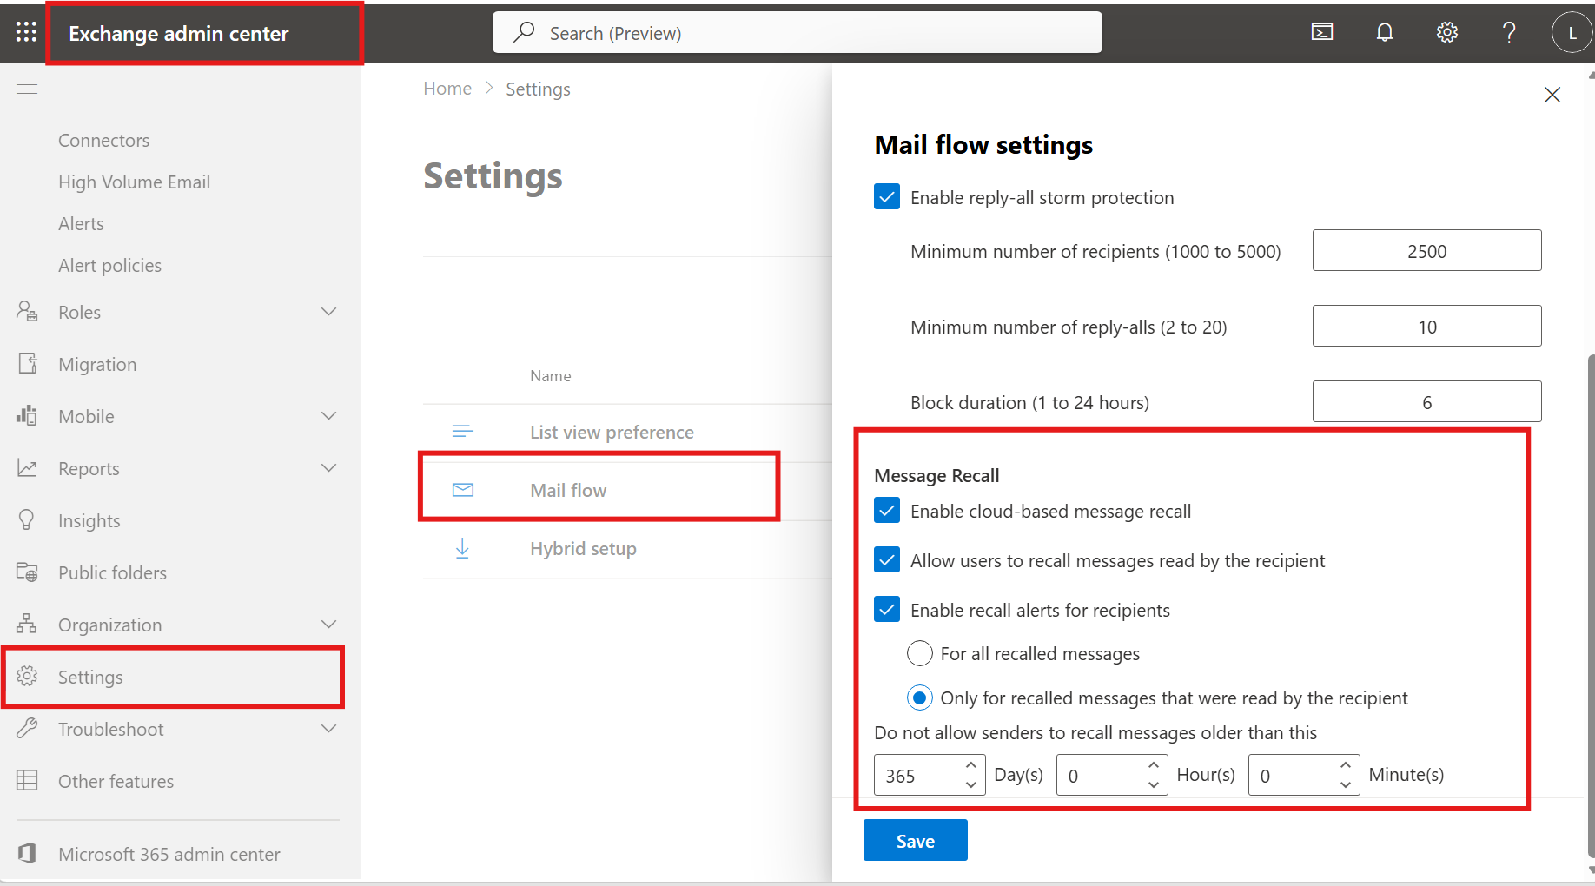
Task: Click the Roles person icon
Action: click(27, 311)
